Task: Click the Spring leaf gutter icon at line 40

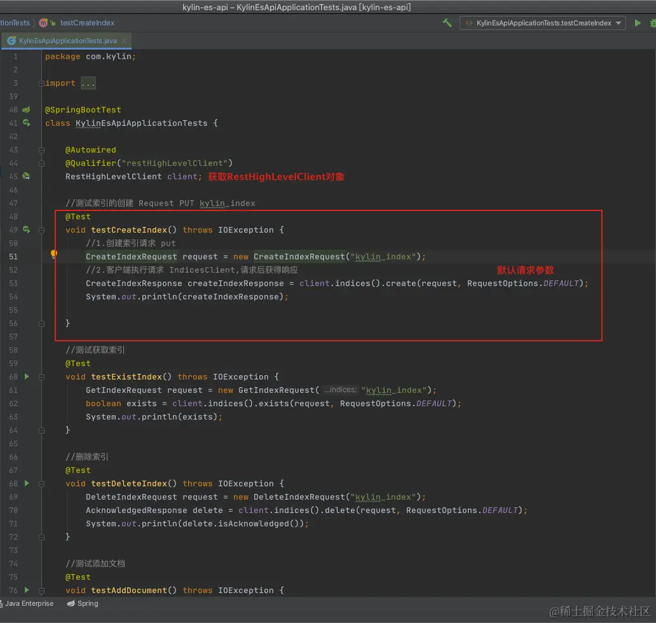Action: pyautogui.click(x=26, y=109)
